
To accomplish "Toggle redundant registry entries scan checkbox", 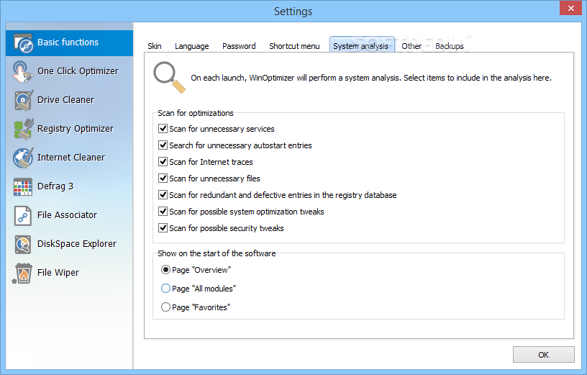I will [x=163, y=194].
